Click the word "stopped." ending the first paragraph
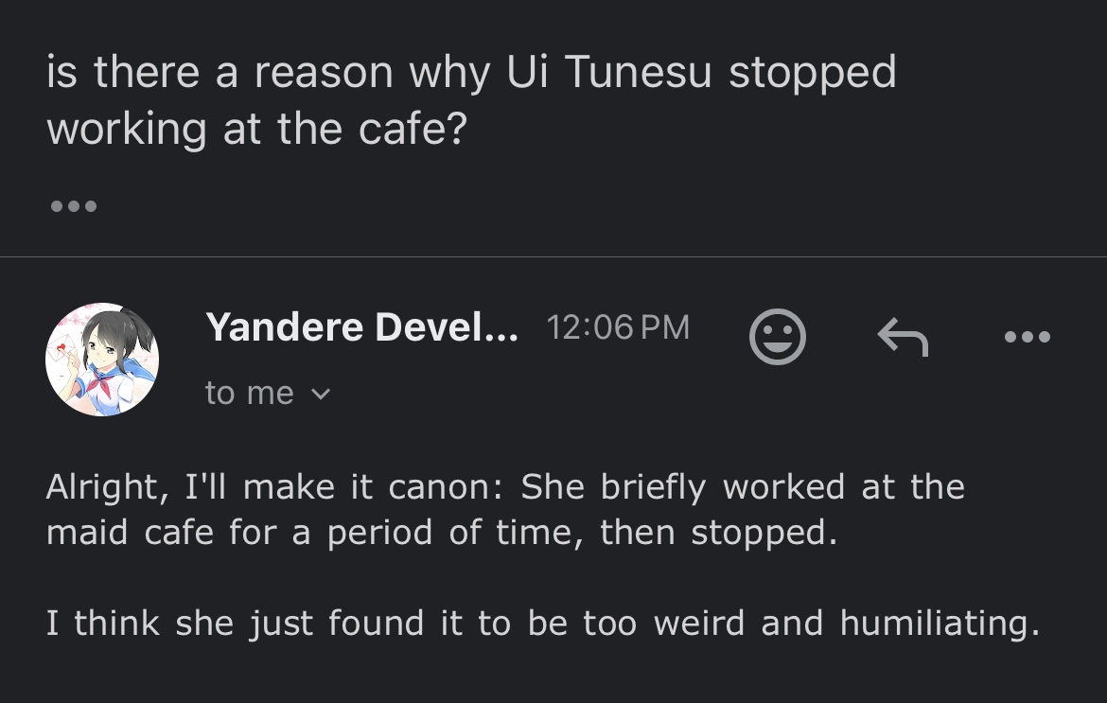The height and width of the screenshot is (703, 1107). 764,532
